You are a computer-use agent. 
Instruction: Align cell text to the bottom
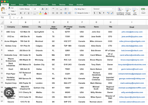pyautogui.click(x=61, y=9)
